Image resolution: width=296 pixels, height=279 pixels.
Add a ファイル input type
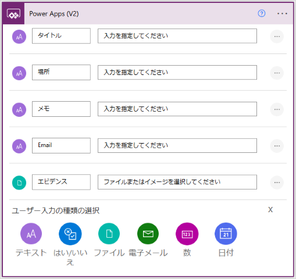coord(109,234)
